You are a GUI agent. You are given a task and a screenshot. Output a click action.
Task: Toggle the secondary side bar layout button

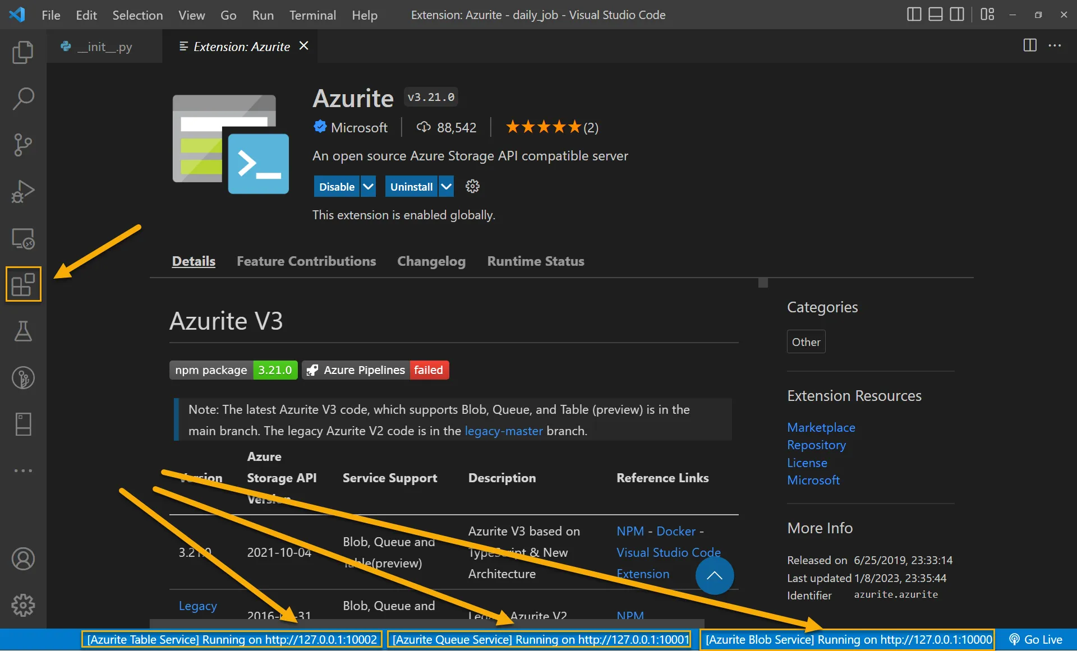point(956,15)
